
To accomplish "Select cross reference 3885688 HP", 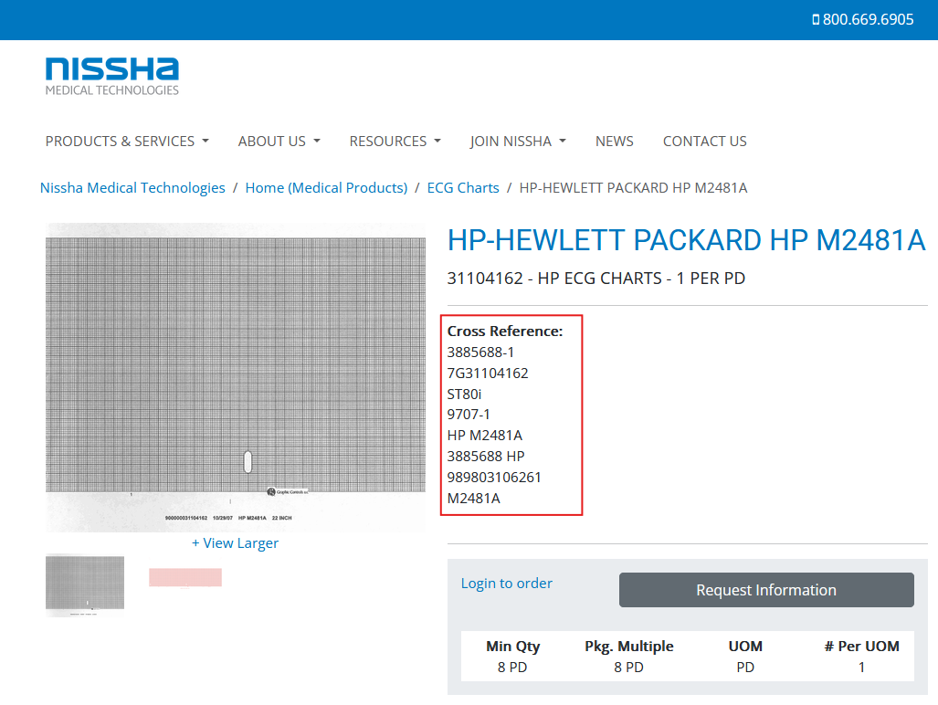I will [x=486, y=457].
